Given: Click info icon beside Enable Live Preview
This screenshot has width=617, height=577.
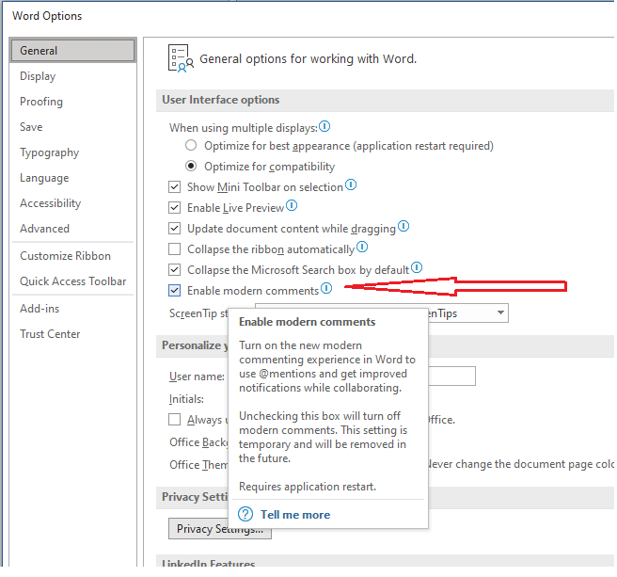Looking at the screenshot, I should (x=292, y=205).
